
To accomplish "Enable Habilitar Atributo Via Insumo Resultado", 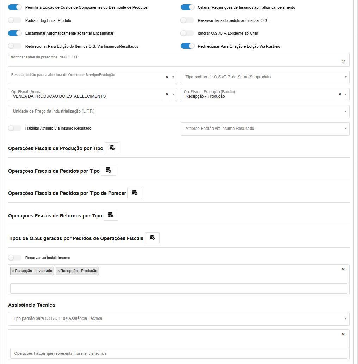I will coord(15,128).
